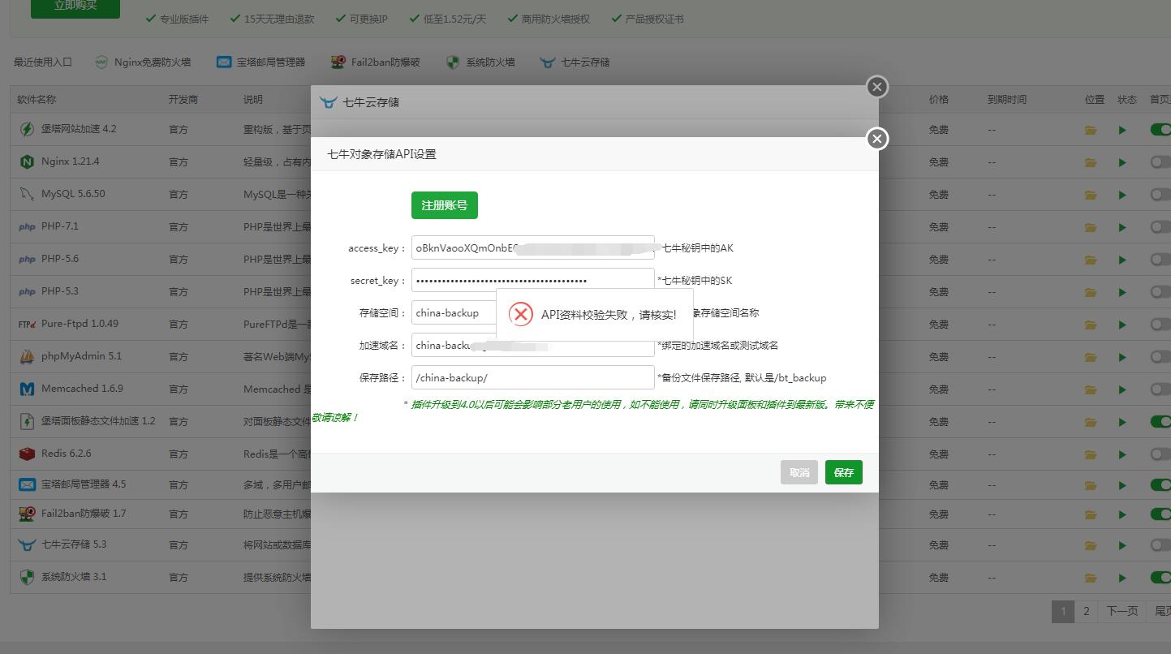Open the folder icon in PHP-5.6 row
Screen dimensions: 1171x654
click(1091, 260)
